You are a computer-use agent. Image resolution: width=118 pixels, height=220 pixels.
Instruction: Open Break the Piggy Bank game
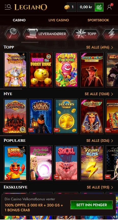coord(41,70)
